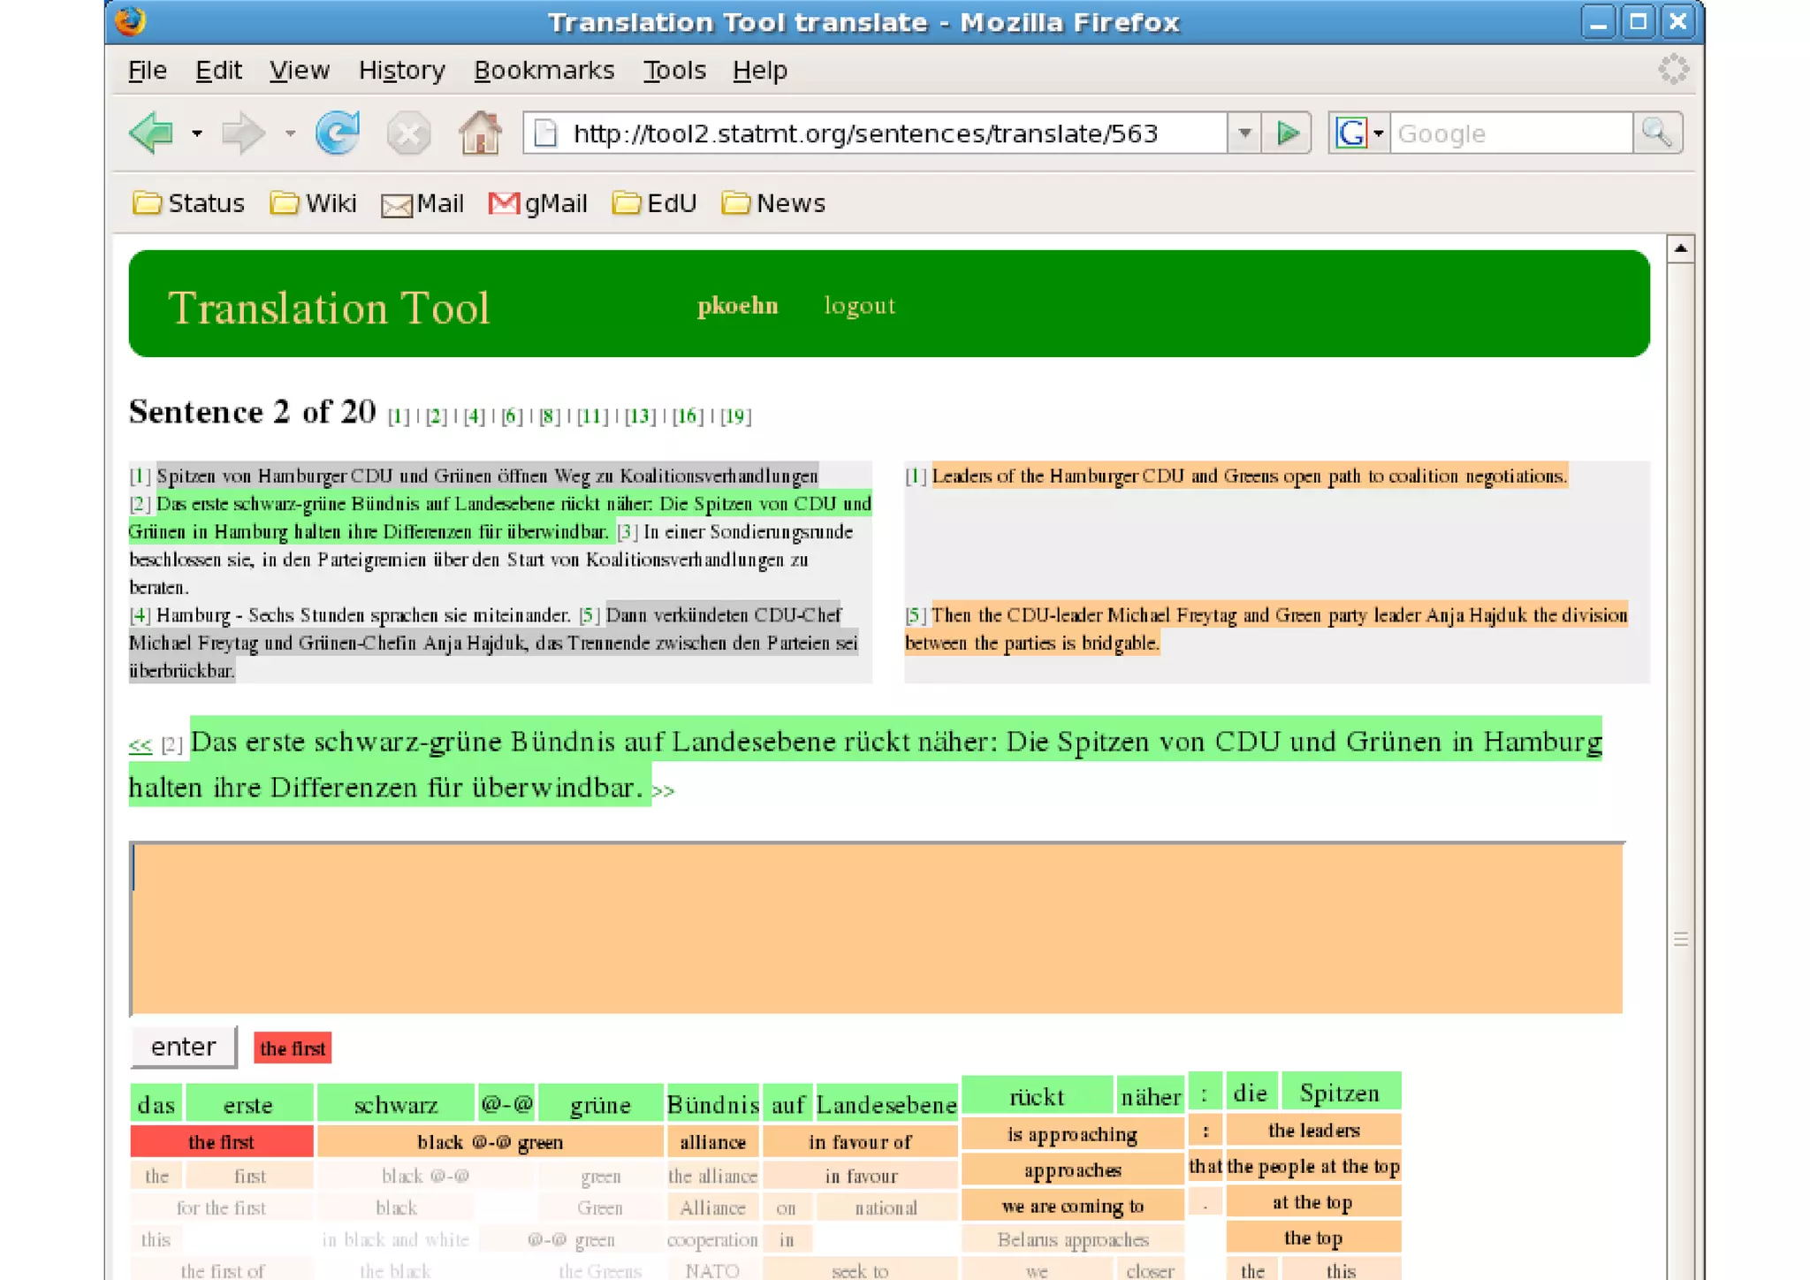
Task: Jump to sentence link [11]
Action: click(x=592, y=416)
